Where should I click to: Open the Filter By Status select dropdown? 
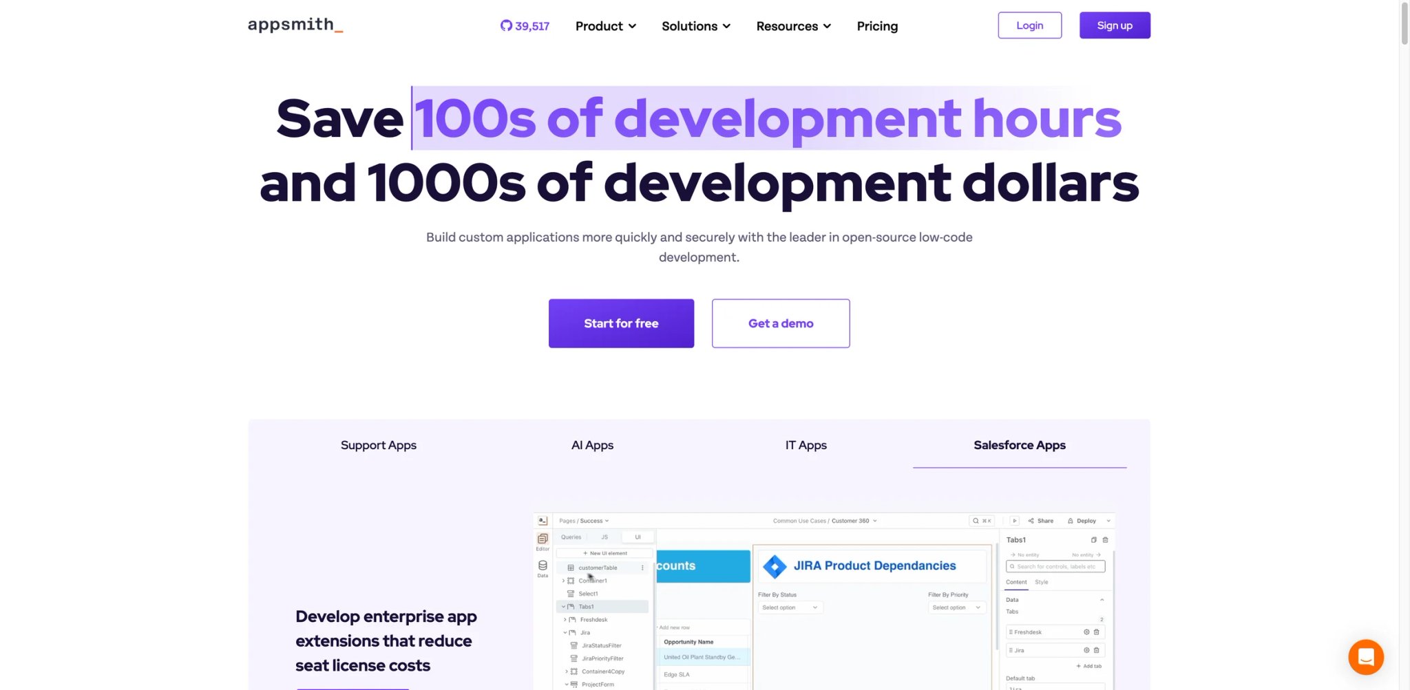coord(790,607)
